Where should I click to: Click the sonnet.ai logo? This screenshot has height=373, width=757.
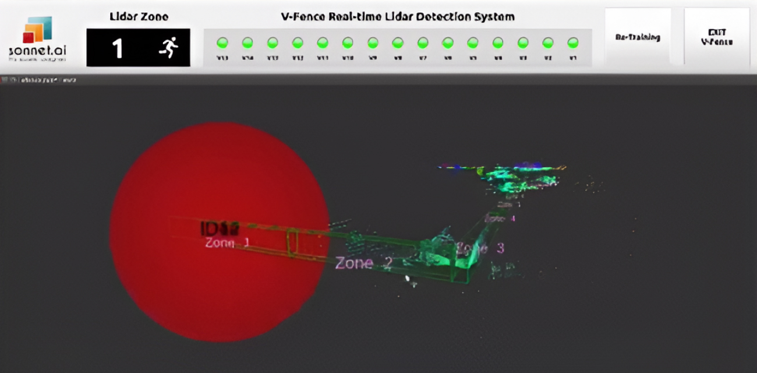[37, 38]
